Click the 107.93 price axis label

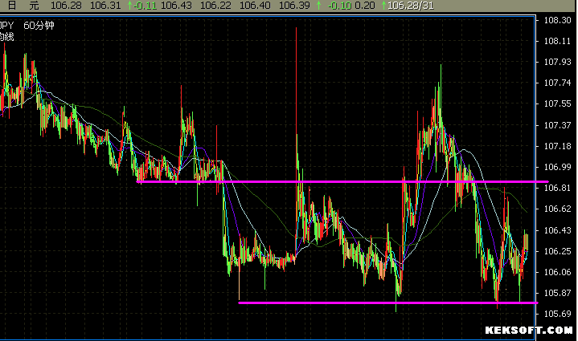tap(557, 62)
